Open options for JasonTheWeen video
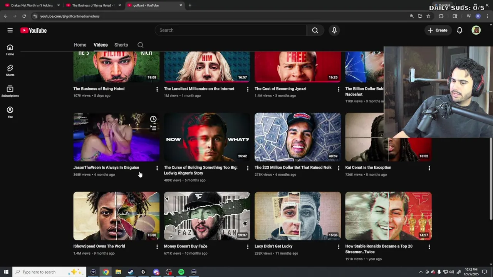This screenshot has height=277, width=493. [157, 168]
